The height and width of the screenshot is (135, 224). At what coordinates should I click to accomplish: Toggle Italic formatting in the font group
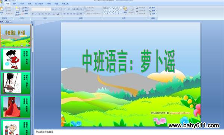pos(36,14)
